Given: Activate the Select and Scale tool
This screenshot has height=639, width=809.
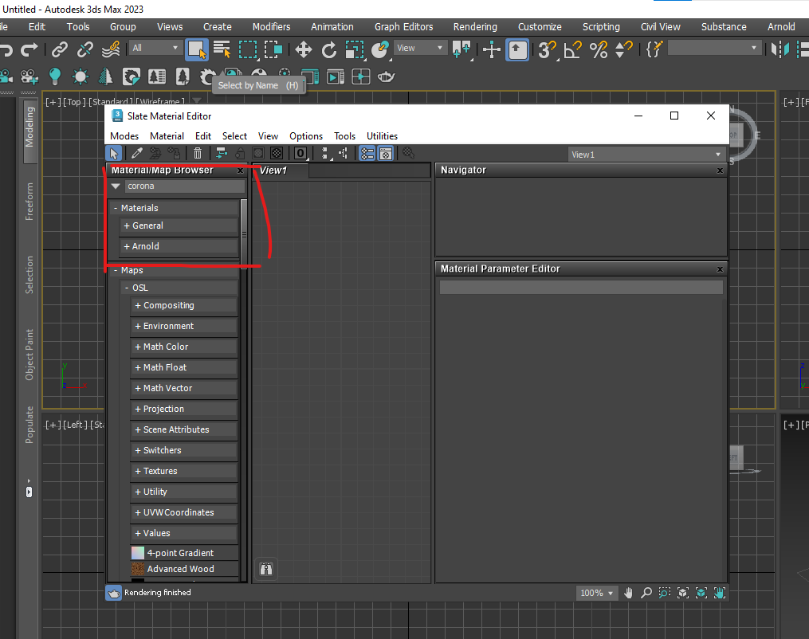Looking at the screenshot, I should [355, 49].
